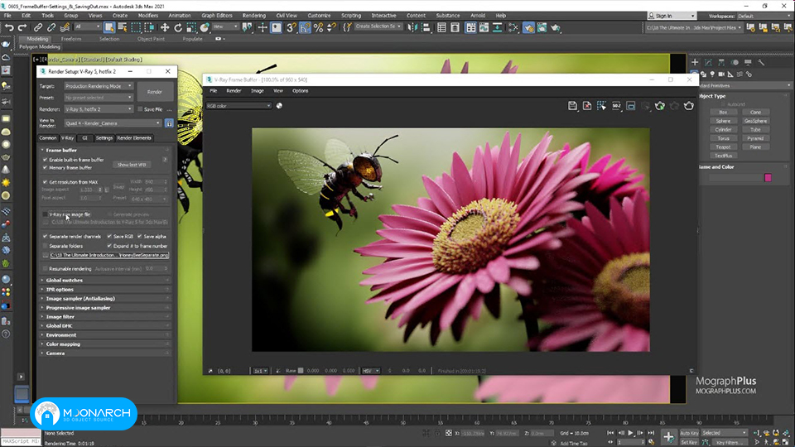
Task: Open the RGB color channel dropdown
Action: 238,106
